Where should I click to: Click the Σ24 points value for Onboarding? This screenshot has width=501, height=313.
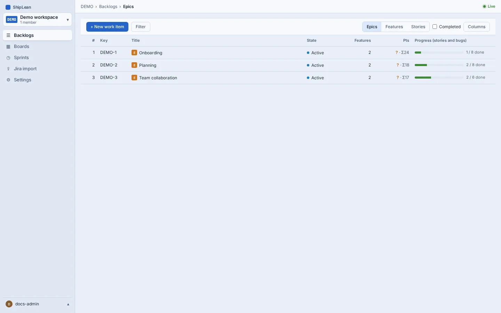pyautogui.click(x=405, y=53)
